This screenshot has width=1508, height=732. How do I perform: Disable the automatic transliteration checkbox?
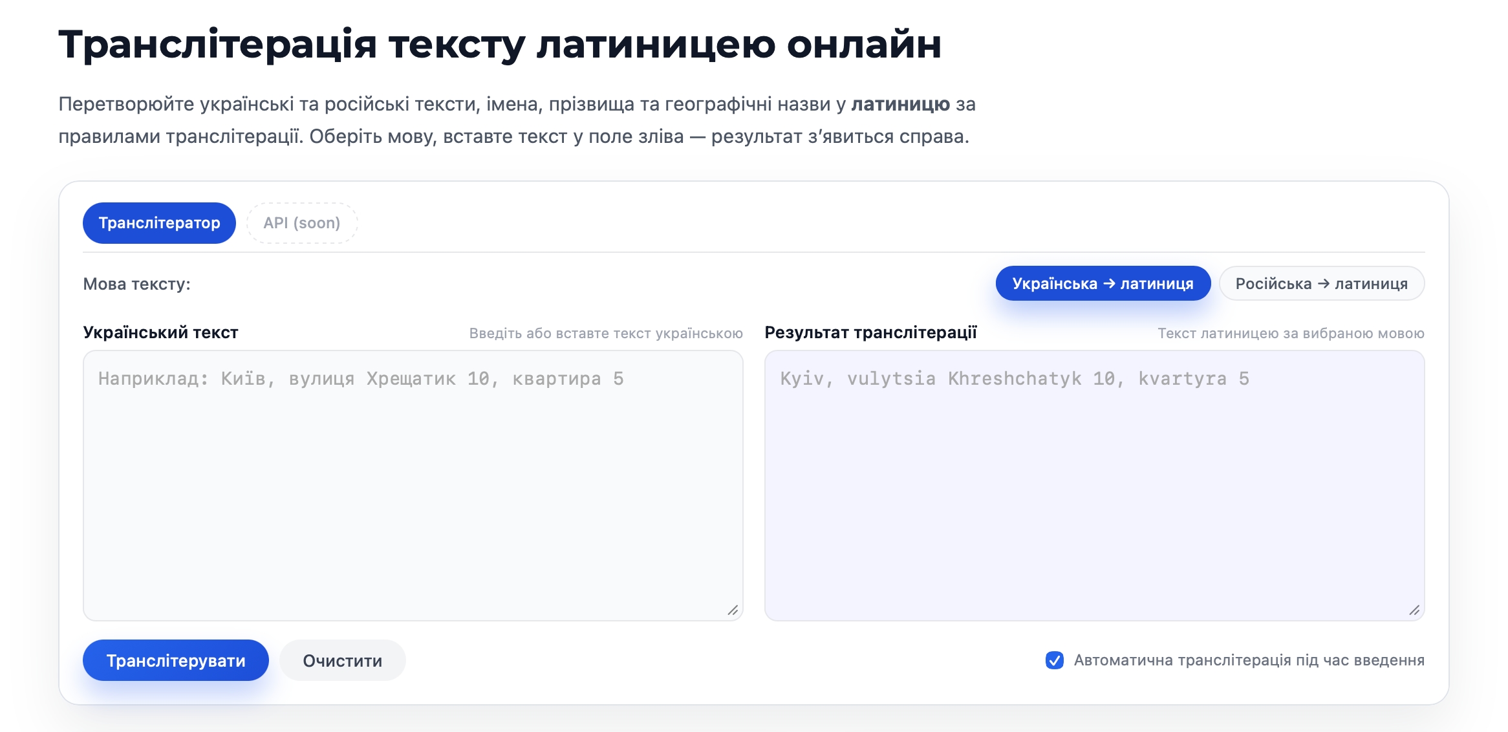(x=1054, y=660)
